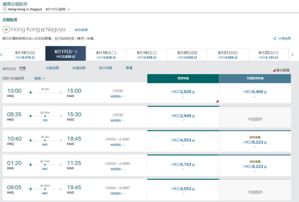Expand flight details for CX530
The width and height of the screenshot is (299, 202).
pos(118,120)
